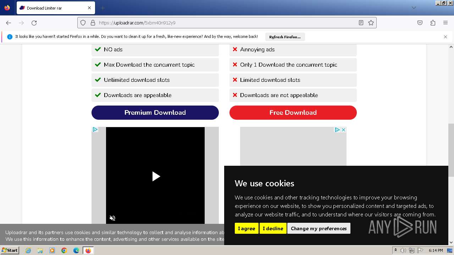Screen dimensions: 454x255
Task: Click the Premium Download button
Action: pos(155,113)
